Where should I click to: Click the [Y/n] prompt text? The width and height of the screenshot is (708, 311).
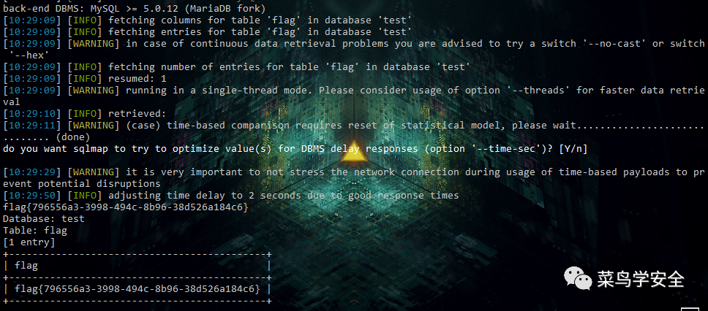click(573, 149)
